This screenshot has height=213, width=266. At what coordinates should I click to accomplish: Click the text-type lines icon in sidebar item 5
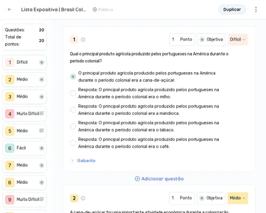[42, 130]
